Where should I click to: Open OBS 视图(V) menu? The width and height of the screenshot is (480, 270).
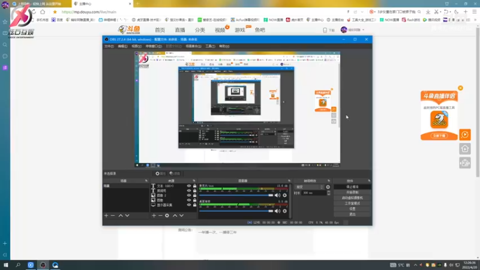(x=137, y=46)
